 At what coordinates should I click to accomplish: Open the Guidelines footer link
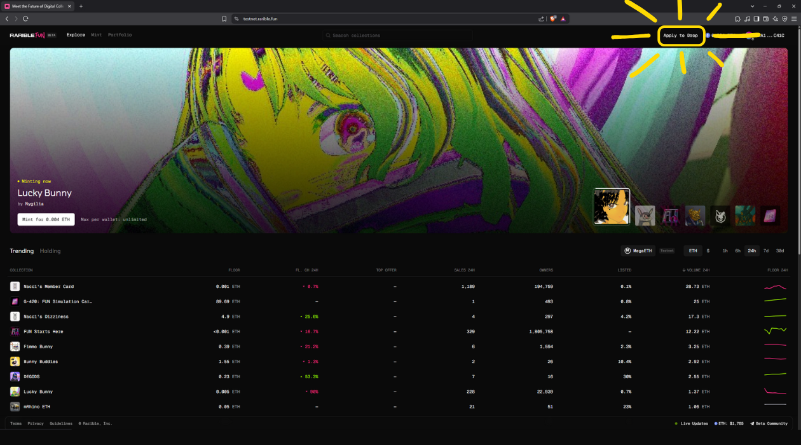61,423
